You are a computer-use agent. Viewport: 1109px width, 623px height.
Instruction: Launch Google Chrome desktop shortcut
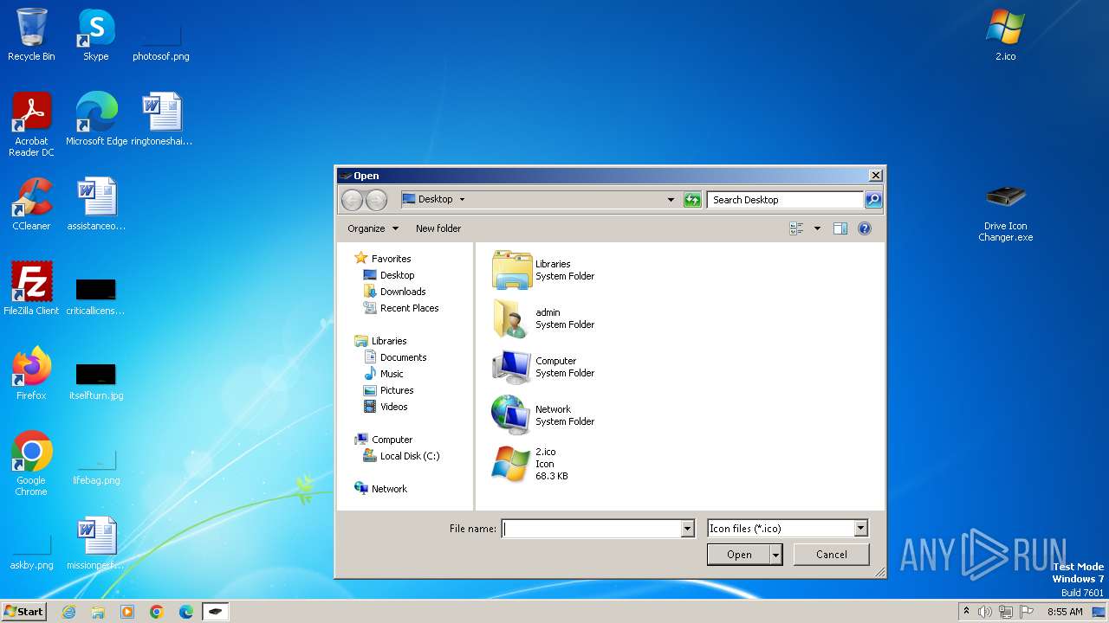[31, 463]
